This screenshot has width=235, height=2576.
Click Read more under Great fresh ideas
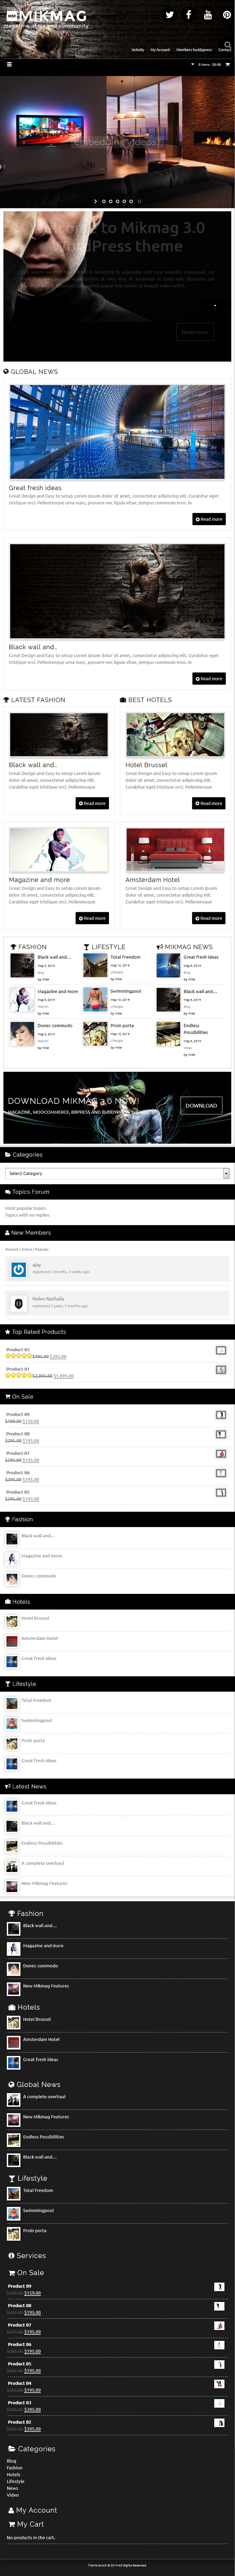pos(209,519)
